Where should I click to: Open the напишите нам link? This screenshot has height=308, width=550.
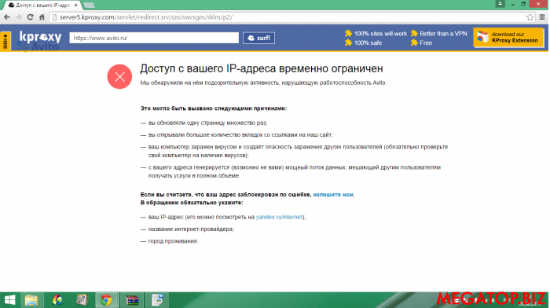point(333,194)
